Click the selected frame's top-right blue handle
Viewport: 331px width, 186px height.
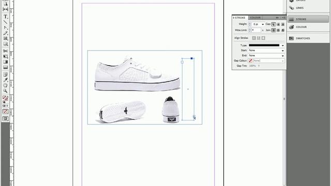[192, 58]
